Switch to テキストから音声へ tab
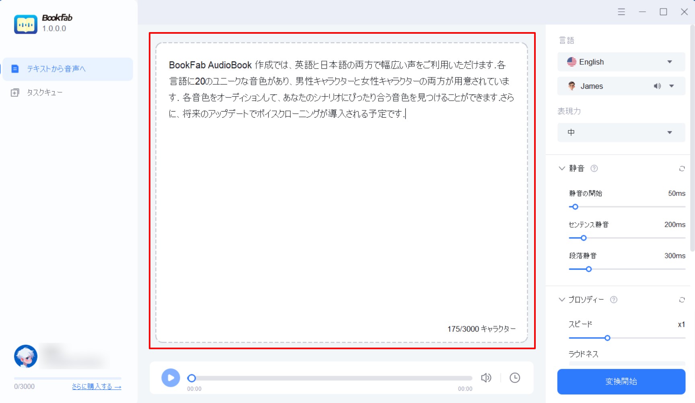695x403 pixels. click(x=68, y=69)
